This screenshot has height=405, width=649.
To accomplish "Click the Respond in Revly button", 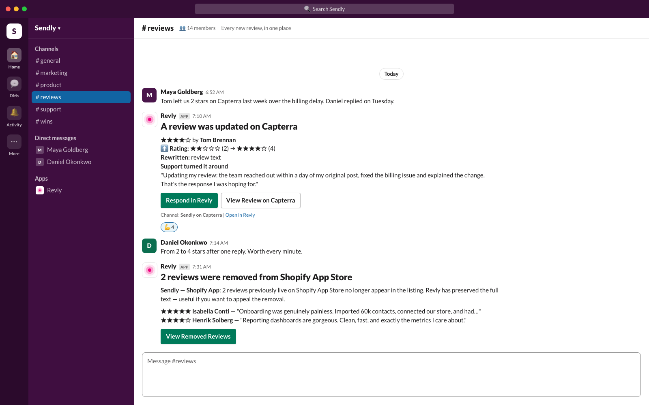I will (x=189, y=200).
